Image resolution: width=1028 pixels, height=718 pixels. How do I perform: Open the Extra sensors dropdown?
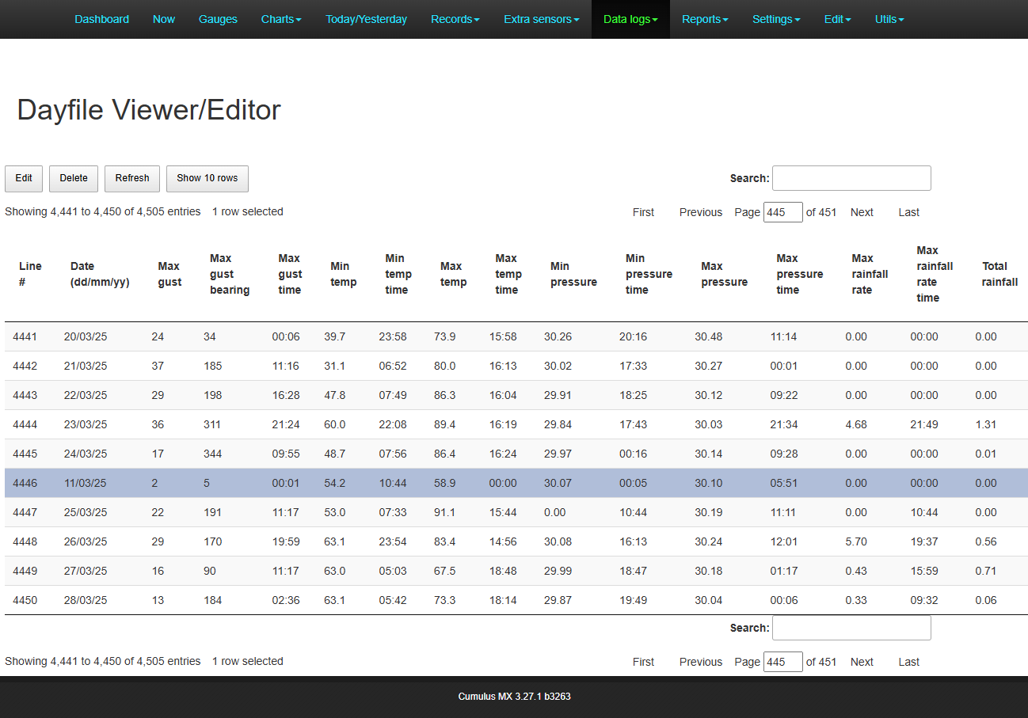click(x=541, y=19)
